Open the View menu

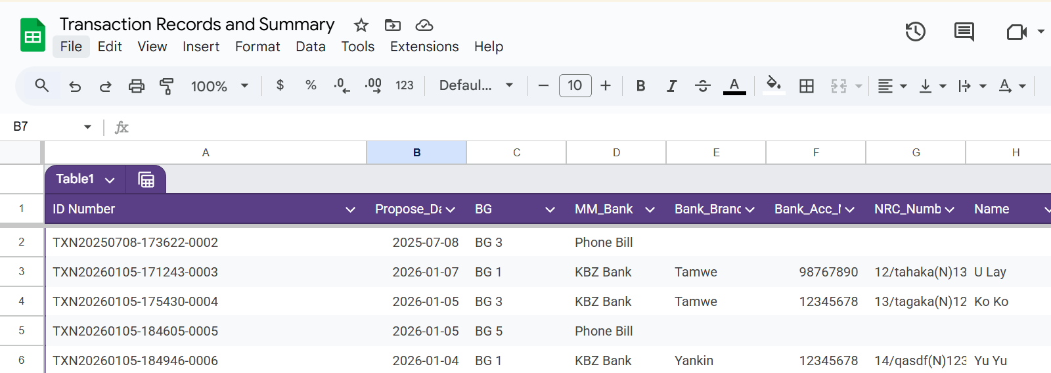(x=152, y=47)
